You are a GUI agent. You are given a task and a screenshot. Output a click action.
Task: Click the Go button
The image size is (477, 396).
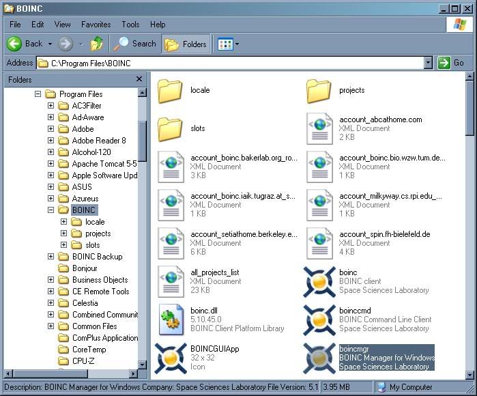(451, 63)
